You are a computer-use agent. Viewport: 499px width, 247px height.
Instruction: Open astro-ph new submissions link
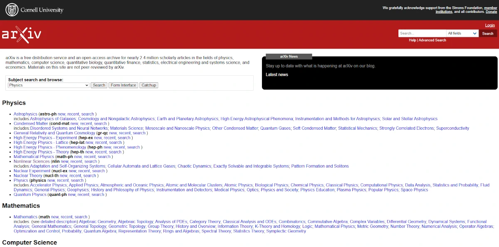[62, 114]
